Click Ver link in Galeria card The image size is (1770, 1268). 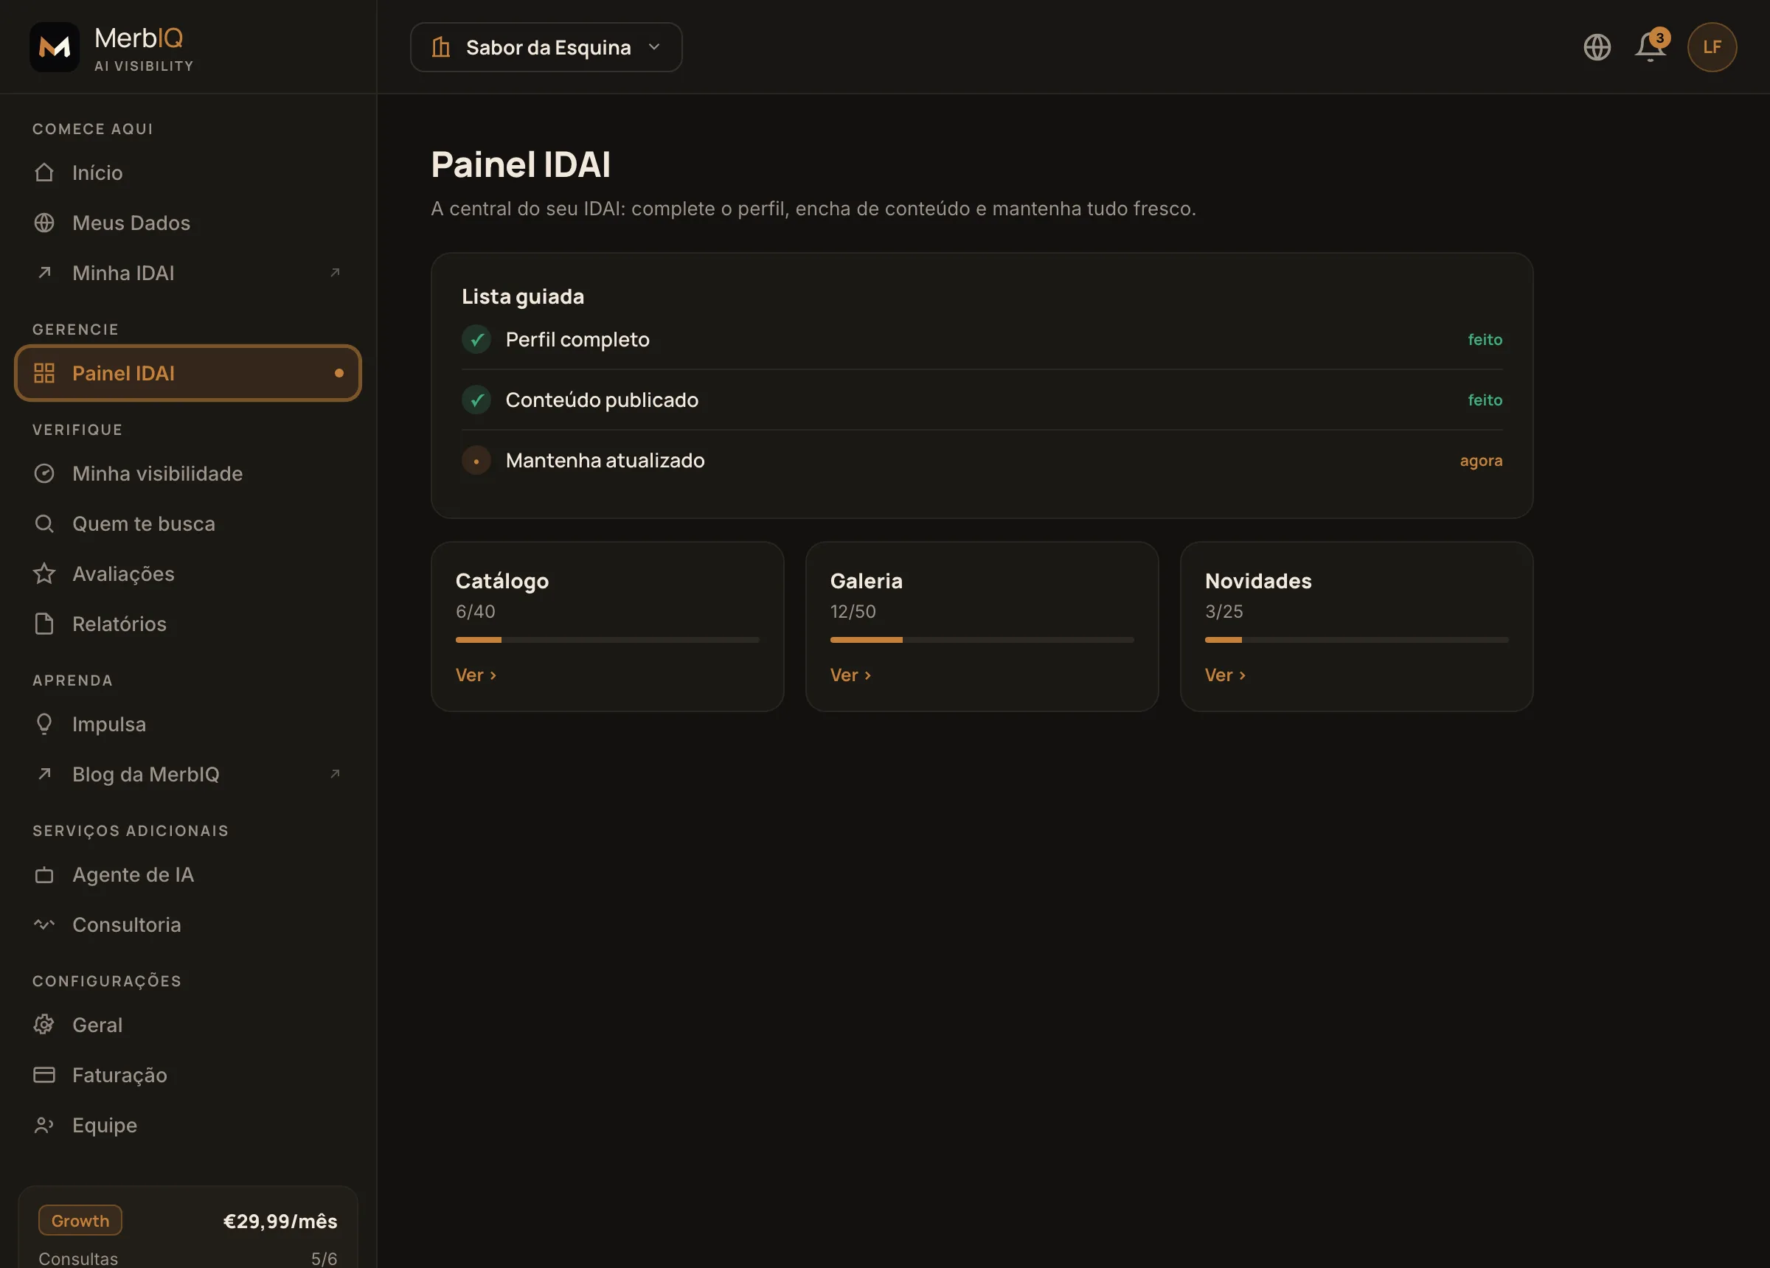point(850,675)
